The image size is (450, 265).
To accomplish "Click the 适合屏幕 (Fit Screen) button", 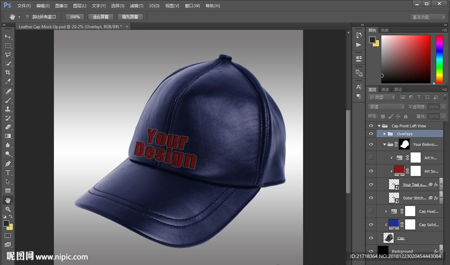I will click(x=101, y=17).
